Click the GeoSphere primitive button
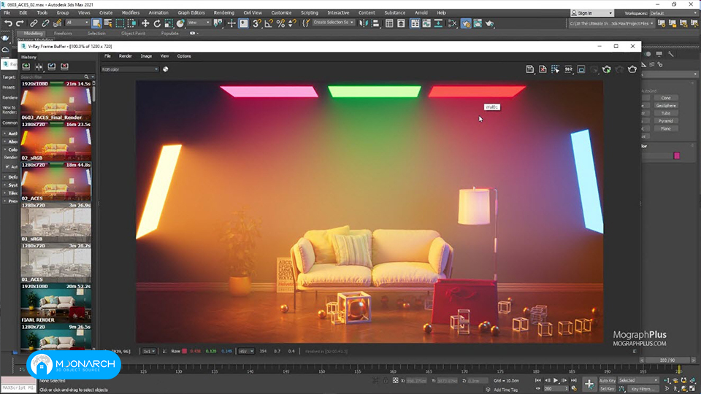 click(x=666, y=105)
